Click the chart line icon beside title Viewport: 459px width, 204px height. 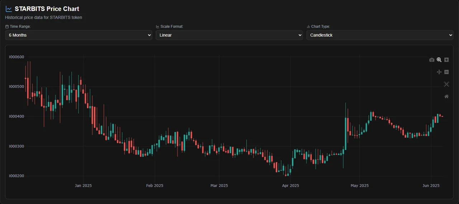coord(9,9)
